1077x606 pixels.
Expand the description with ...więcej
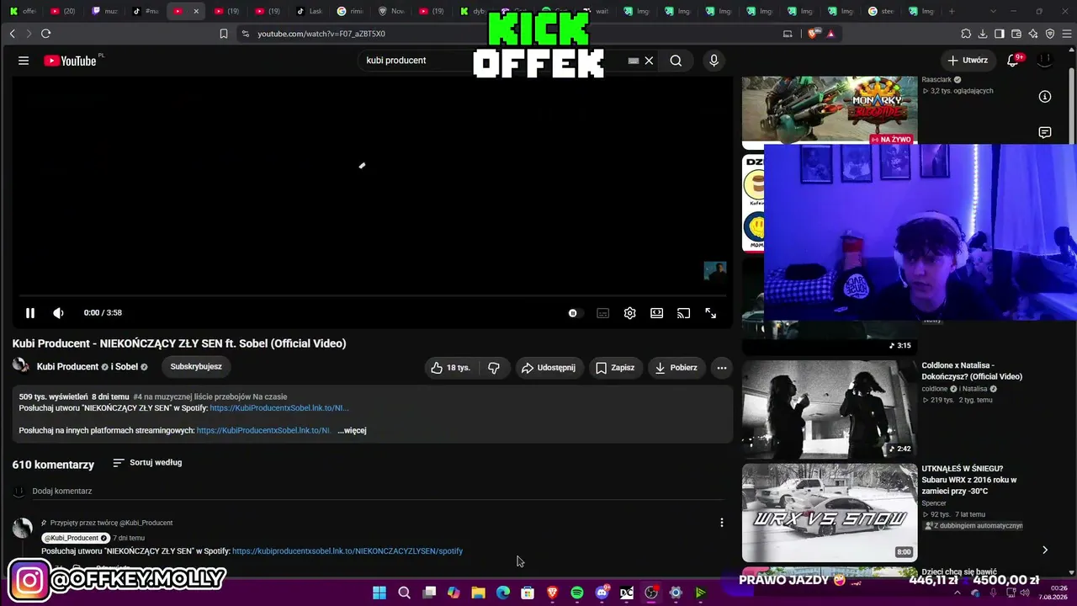click(x=352, y=431)
